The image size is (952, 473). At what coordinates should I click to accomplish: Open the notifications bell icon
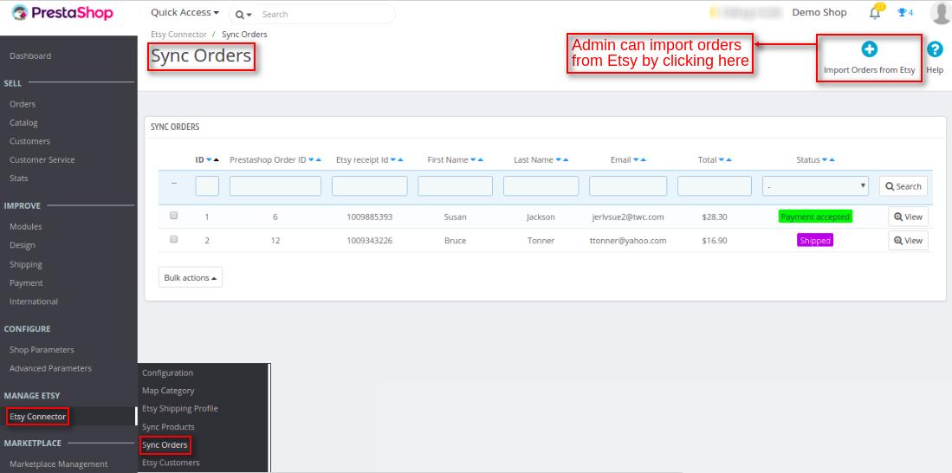(875, 13)
